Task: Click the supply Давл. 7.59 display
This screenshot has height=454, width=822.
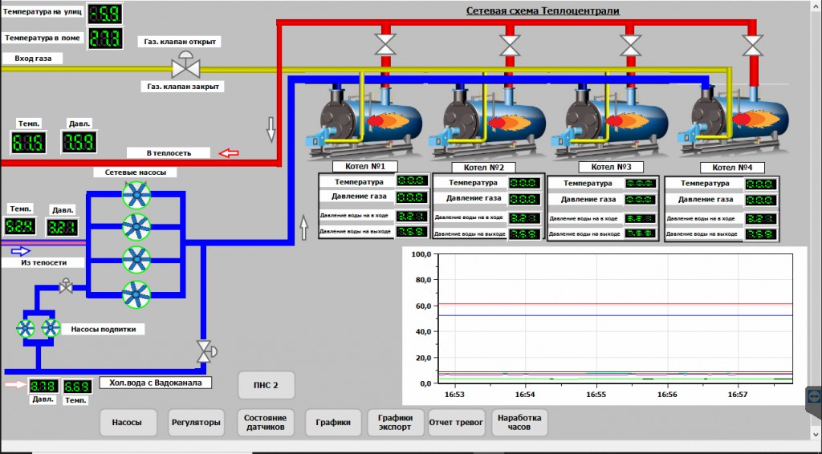Action: (x=79, y=143)
